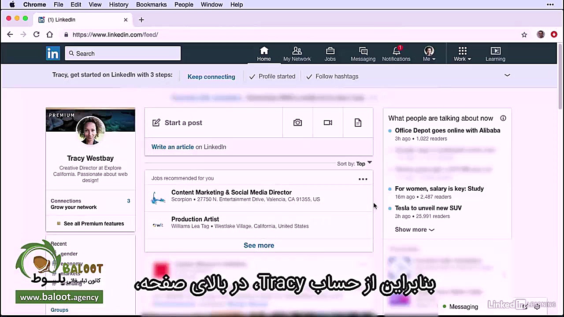The height and width of the screenshot is (317, 564).
Task: Select the Keep connecting step
Action: point(211,77)
